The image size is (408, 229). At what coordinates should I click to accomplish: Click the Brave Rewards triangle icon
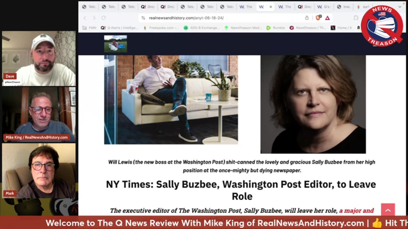pyautogui.click(x=327, y=18)
